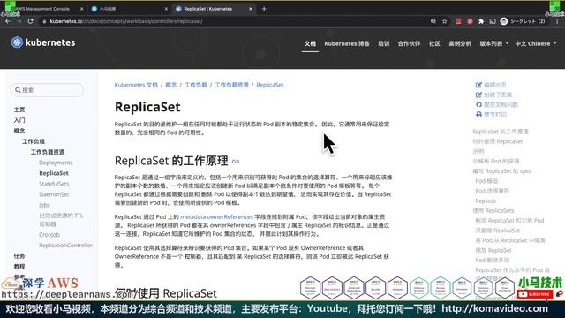This screenshot has width=565, height=318.
Task: Open a new browser tab with the plus icon
Action: point(264,9)
